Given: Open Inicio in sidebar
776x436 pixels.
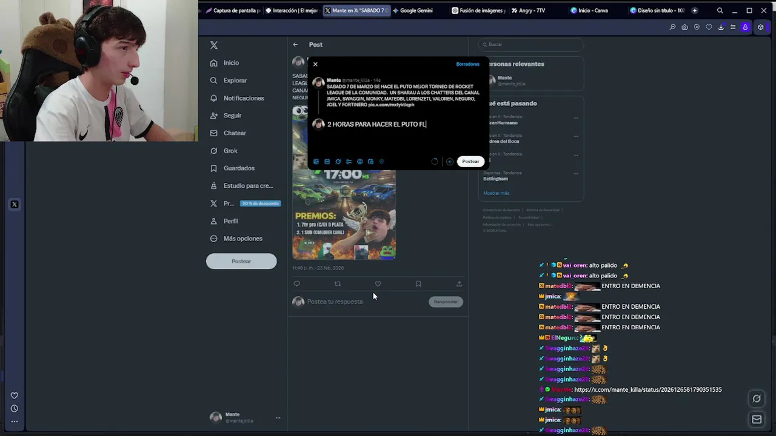Looking at the screenshot, I should coord(225,63).
